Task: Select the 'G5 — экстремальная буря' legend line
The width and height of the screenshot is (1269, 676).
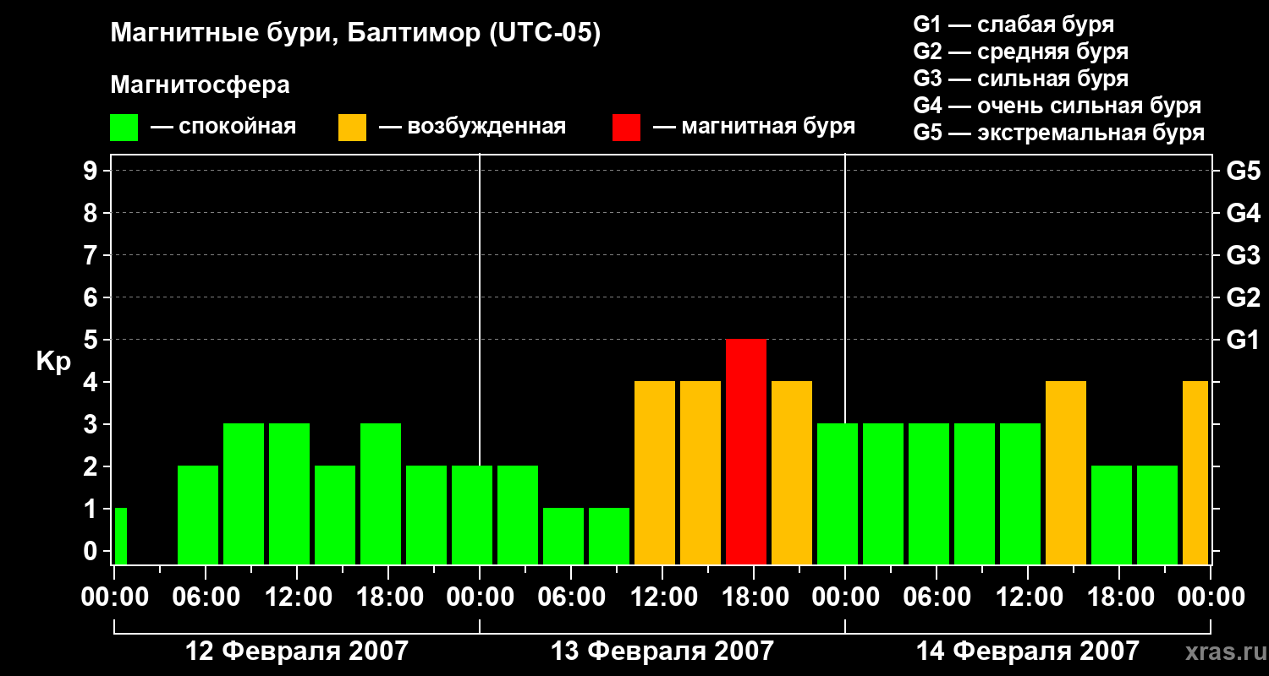Action: point(1059,133)
